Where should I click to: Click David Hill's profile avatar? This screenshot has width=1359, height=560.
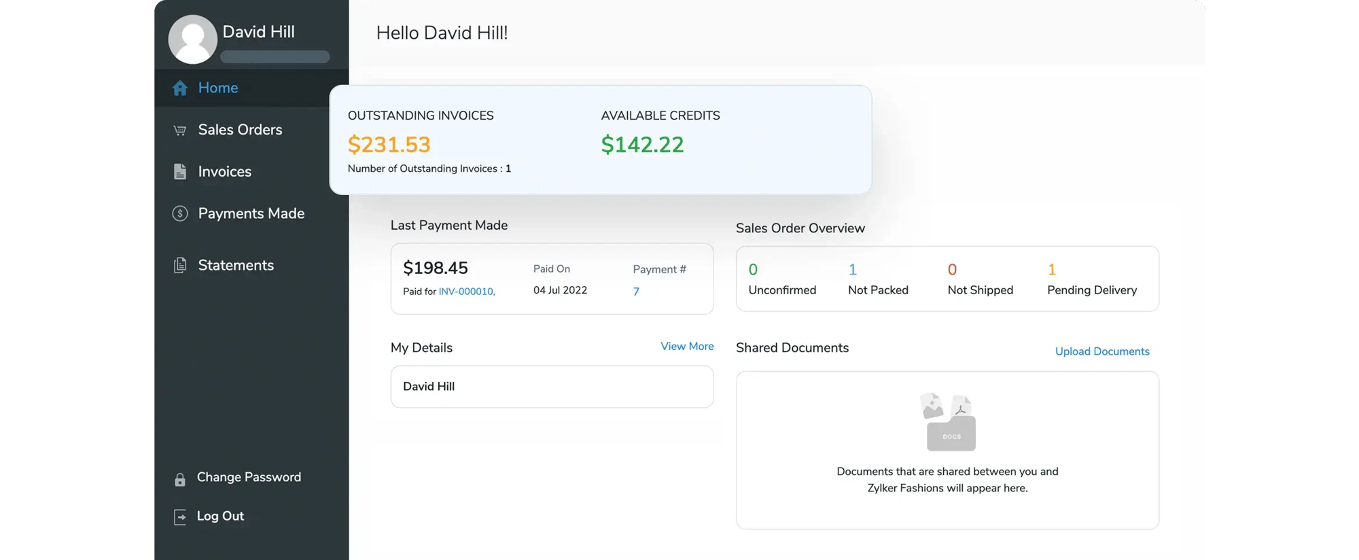click(193, 39)
